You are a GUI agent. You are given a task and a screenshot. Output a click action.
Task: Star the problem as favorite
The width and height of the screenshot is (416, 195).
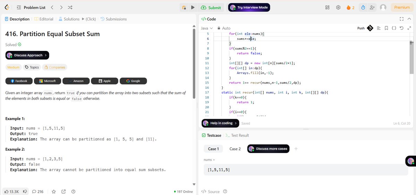[x=54, y=192]
